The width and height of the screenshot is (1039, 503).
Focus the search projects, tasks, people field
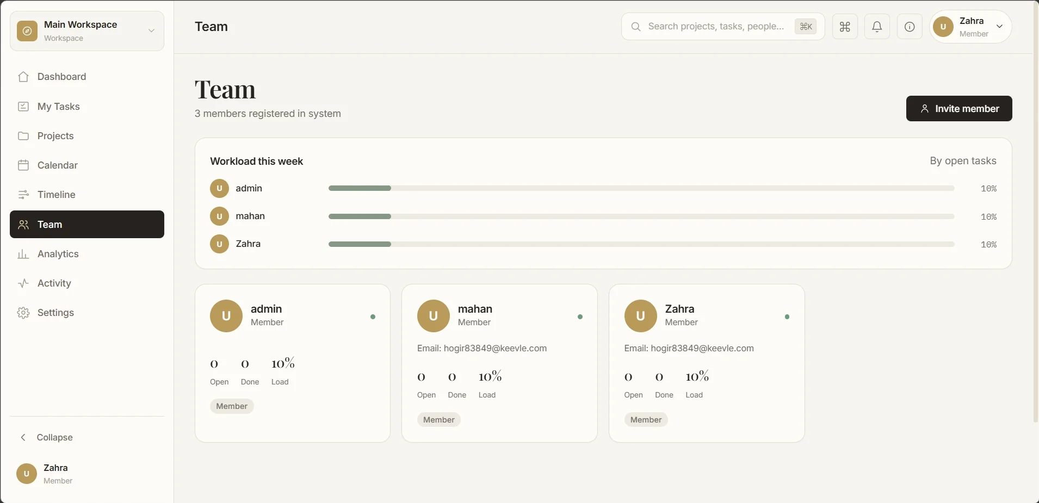pyautogui.click(x=723, y=27)
